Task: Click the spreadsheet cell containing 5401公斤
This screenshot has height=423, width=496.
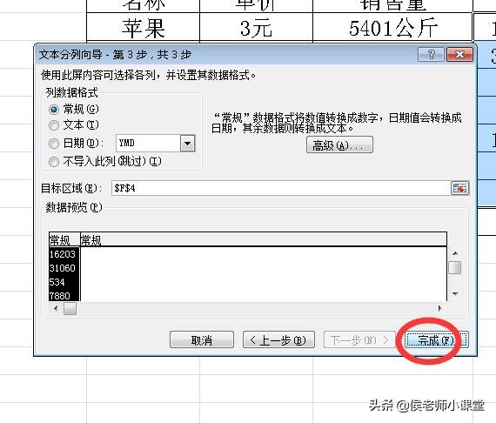Action: 392,27
